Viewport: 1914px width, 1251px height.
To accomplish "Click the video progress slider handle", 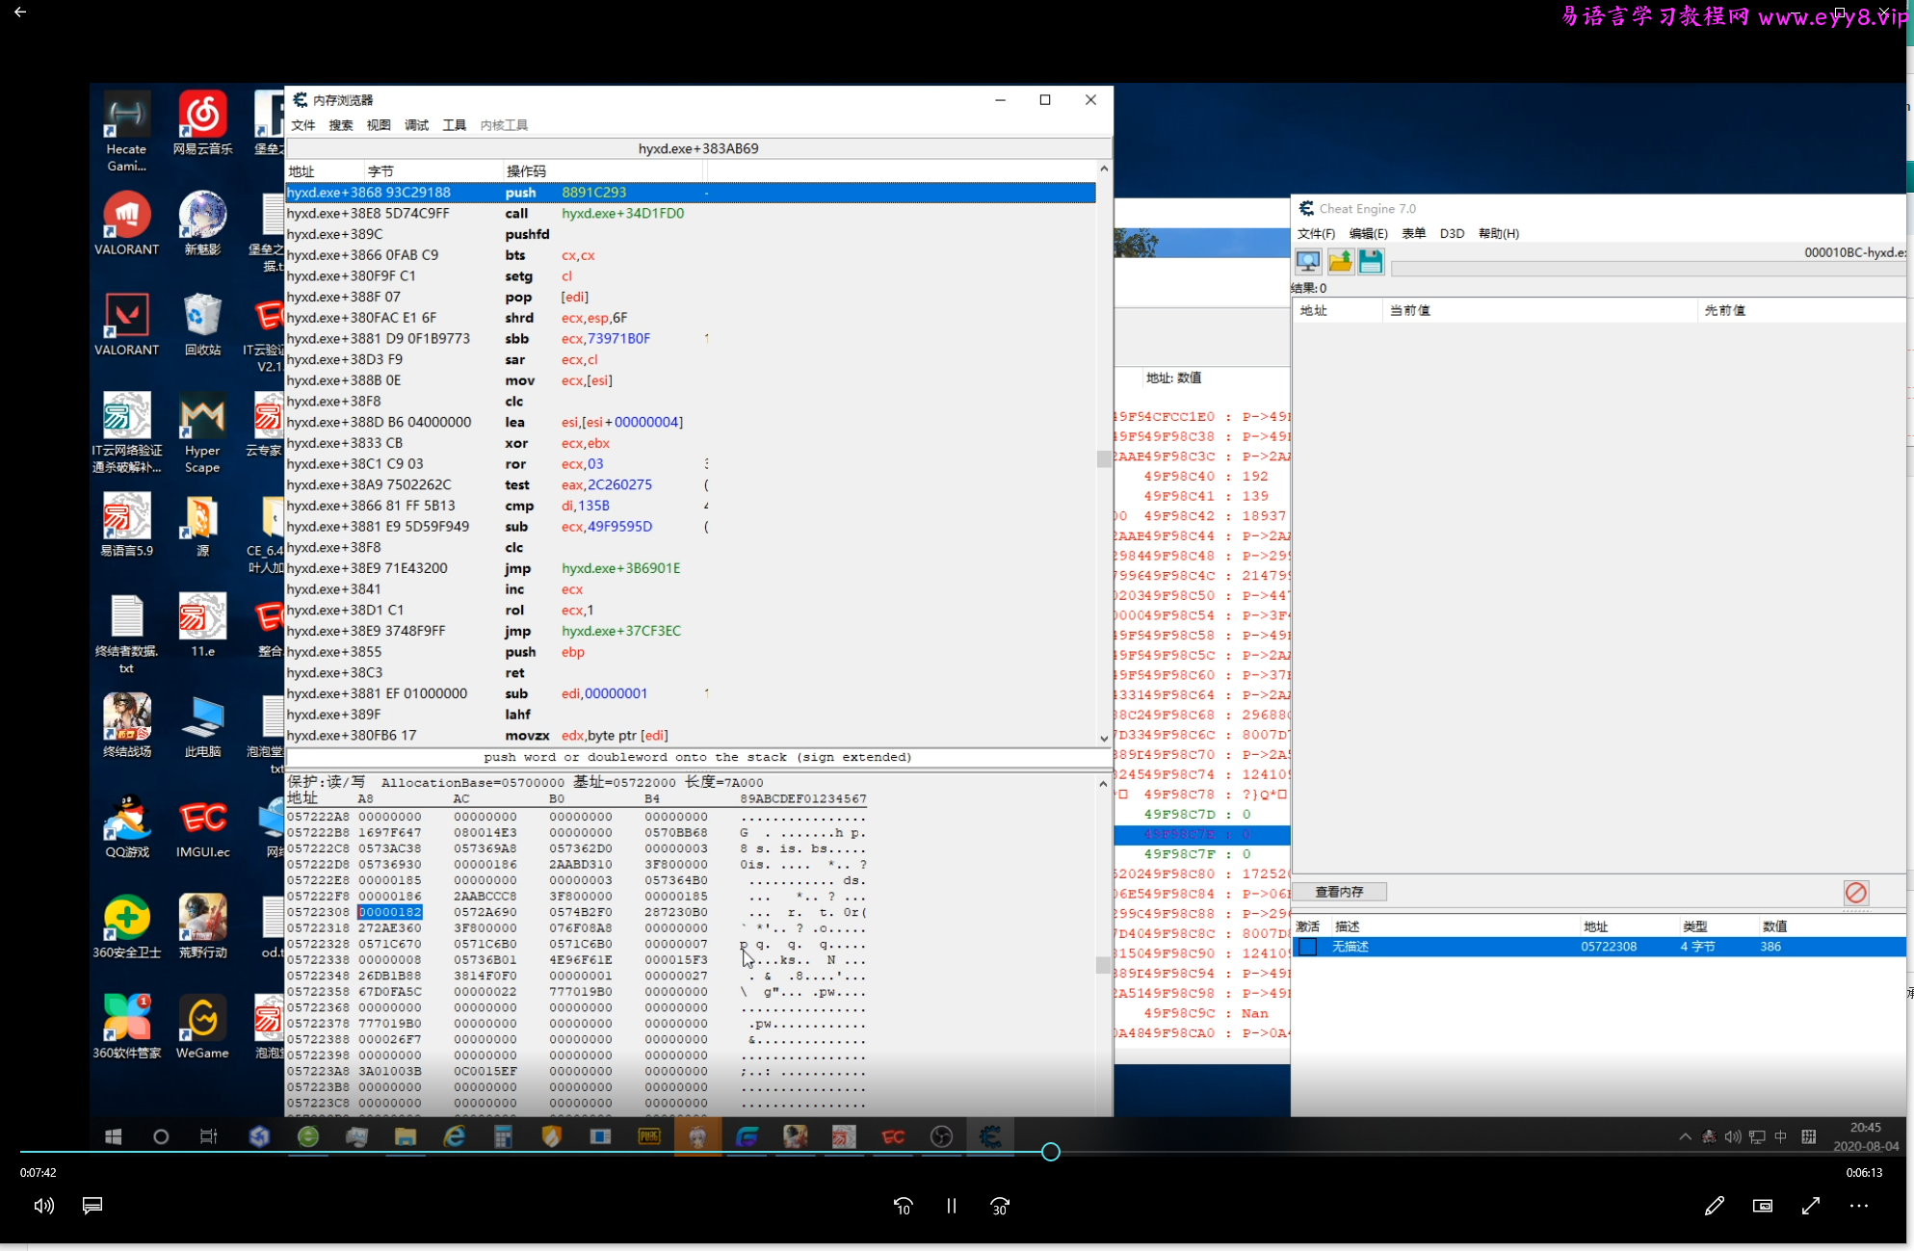I will (1051, 1152).
